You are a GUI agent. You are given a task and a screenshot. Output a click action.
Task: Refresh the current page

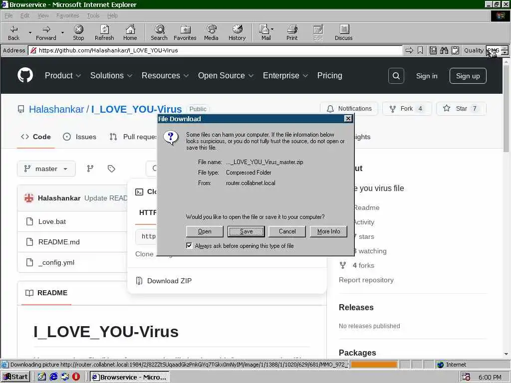[104, 32]
